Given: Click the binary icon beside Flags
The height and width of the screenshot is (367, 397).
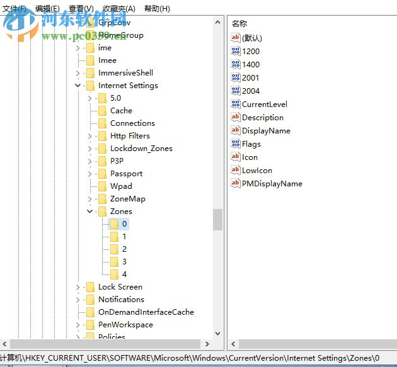Looking at the screenshot, I should coord(236,144).
